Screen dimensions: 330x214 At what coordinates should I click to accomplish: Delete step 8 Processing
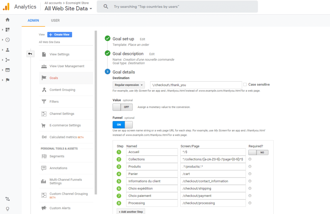(250, 203)
